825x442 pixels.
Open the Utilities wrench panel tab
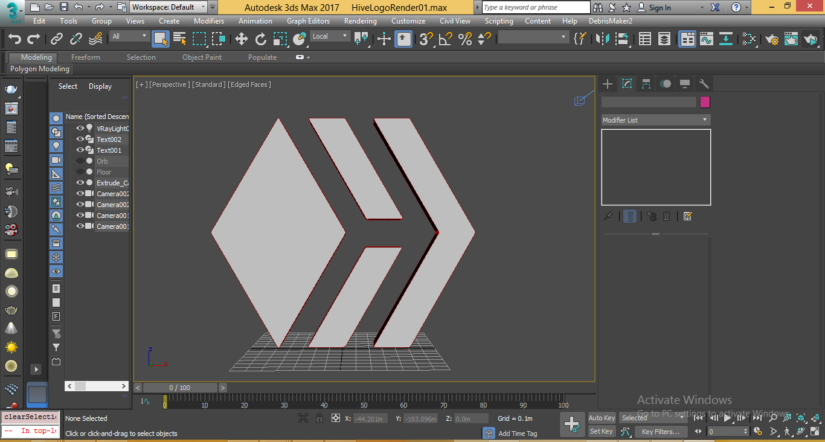click(x=704, y=84)
